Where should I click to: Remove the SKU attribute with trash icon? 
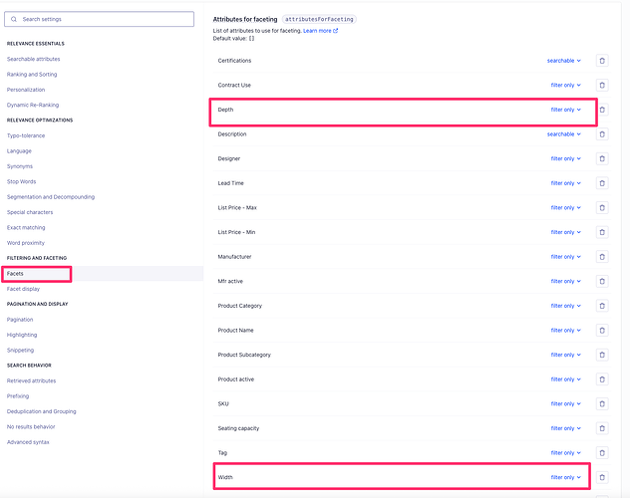point(602,403)
